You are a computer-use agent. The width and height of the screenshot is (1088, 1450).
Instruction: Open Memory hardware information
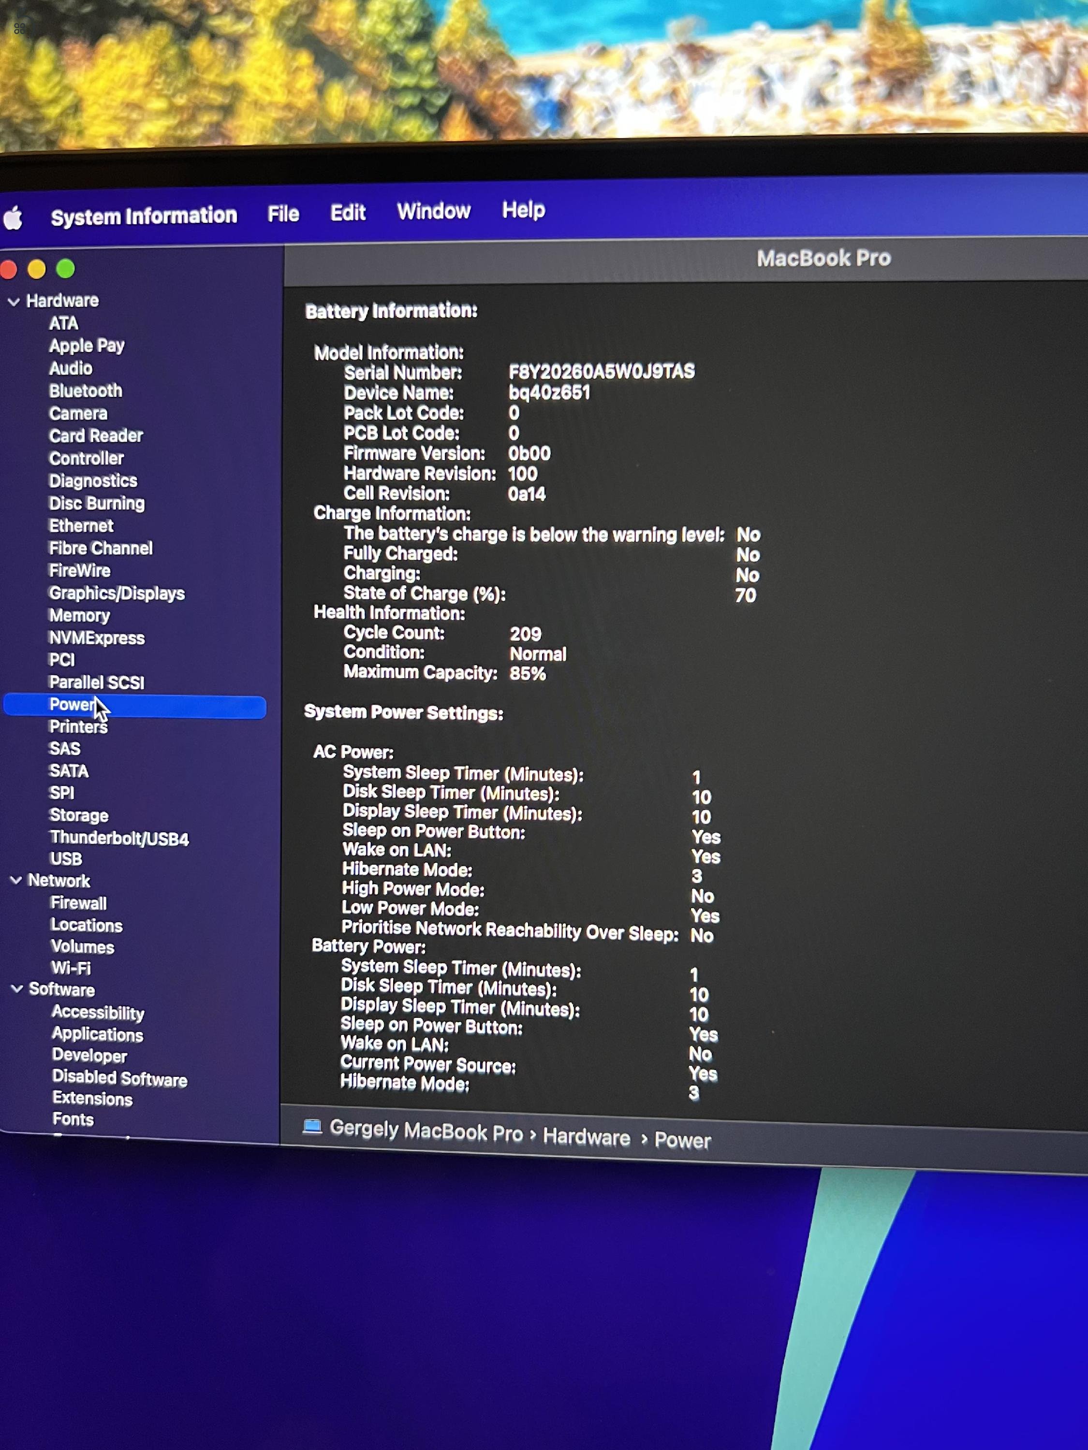click(x=78, y=615)
